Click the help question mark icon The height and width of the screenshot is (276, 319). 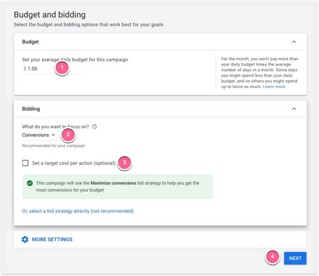(x=95, y=127)
